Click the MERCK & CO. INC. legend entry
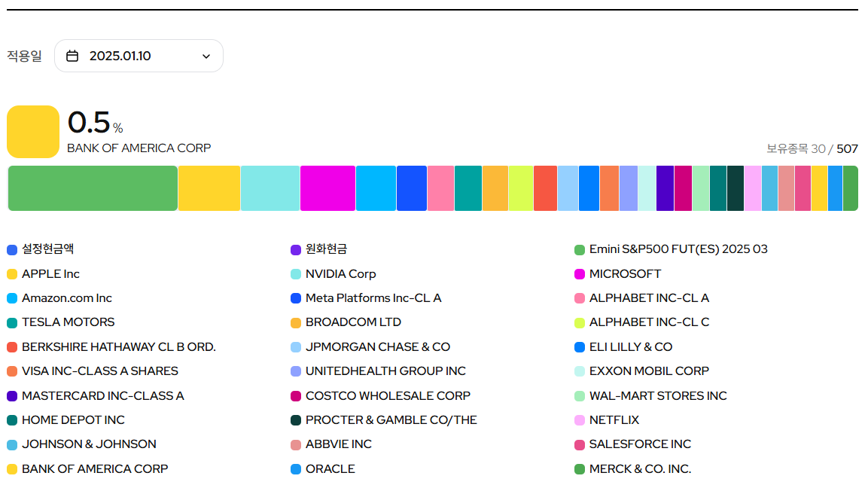The image size is (868, 485). (632, 469)
